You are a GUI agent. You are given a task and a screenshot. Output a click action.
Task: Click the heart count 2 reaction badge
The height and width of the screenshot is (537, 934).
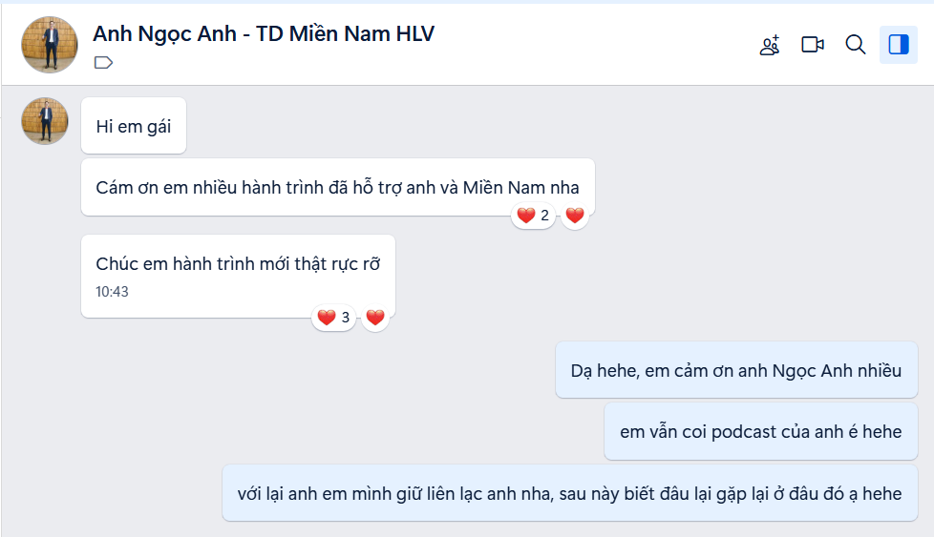coord(533,216)
